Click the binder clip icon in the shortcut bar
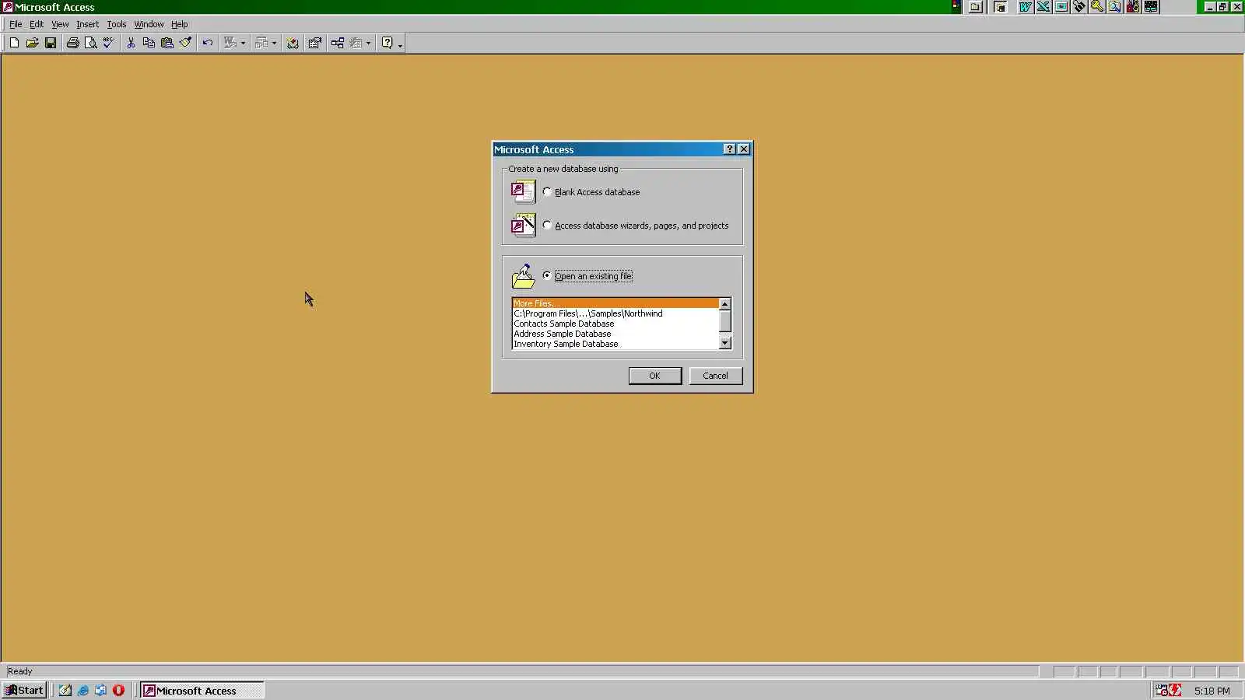The image size is (1245, 700). [1079, 7]
